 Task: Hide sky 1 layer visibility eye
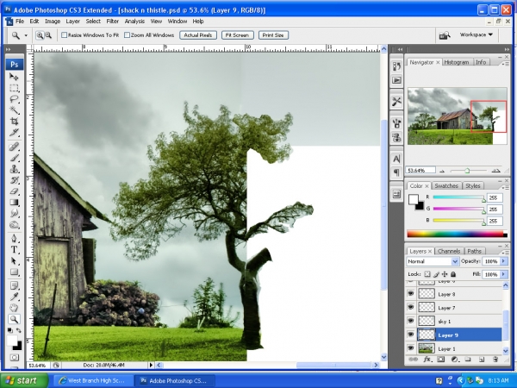pos(410,321)
